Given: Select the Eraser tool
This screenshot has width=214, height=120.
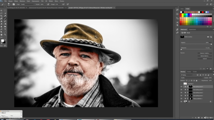Looking at the screenshot, I should (x=1, y=24).
